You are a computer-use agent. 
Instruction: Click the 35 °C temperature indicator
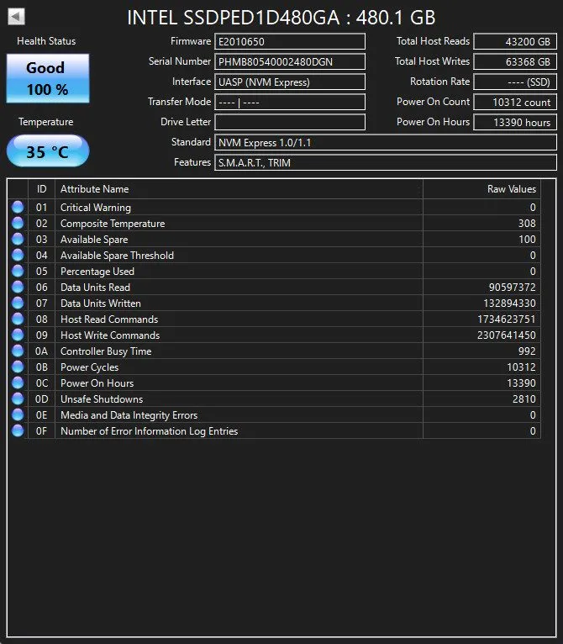48,151
